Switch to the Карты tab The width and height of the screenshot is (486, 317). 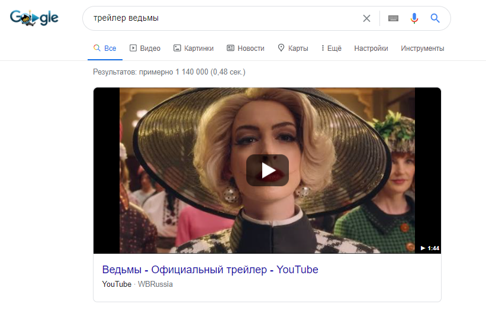(x=293, y=48)
